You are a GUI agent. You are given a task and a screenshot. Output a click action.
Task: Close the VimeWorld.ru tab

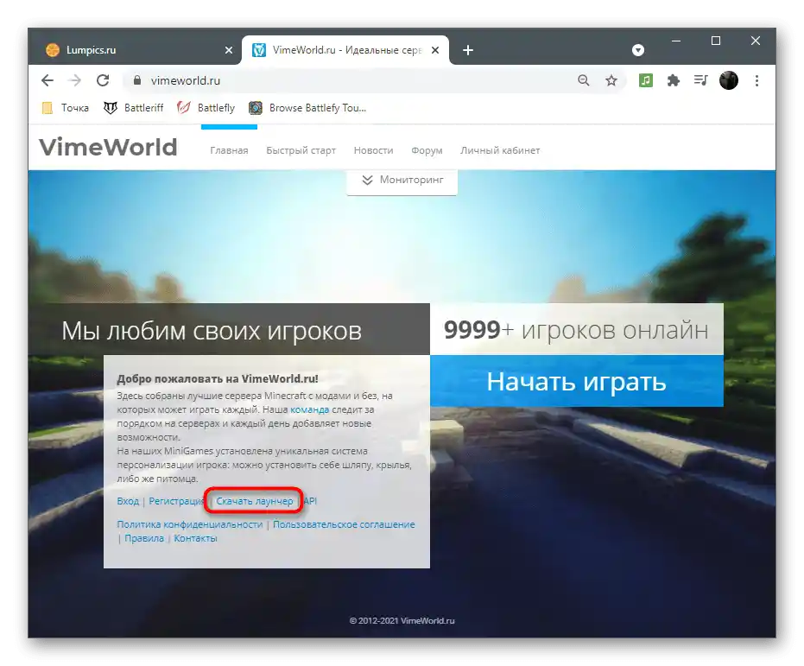(x=435, y=50)
